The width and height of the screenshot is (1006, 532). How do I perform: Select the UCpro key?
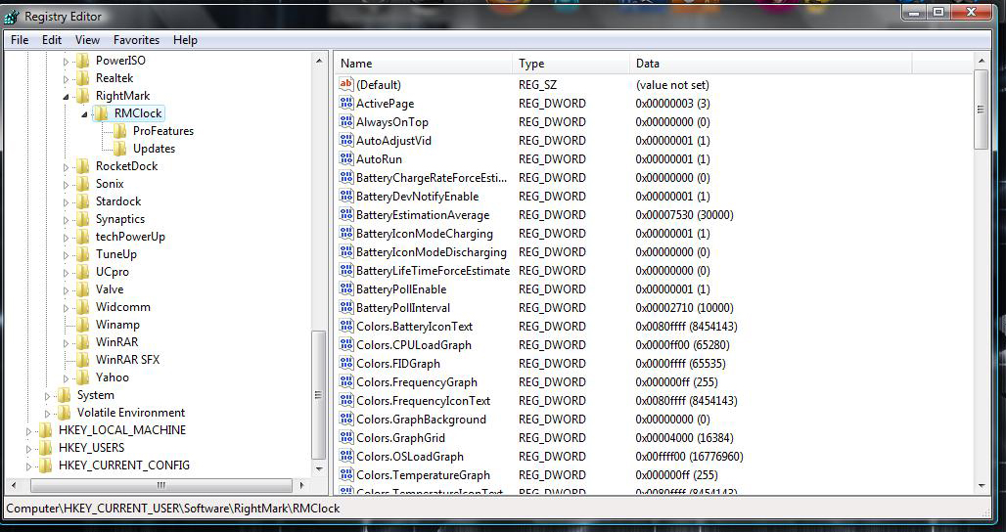click(113, 272)
